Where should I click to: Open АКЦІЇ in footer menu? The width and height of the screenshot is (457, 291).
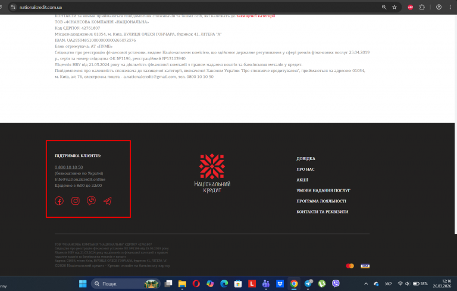click(302, 180)
